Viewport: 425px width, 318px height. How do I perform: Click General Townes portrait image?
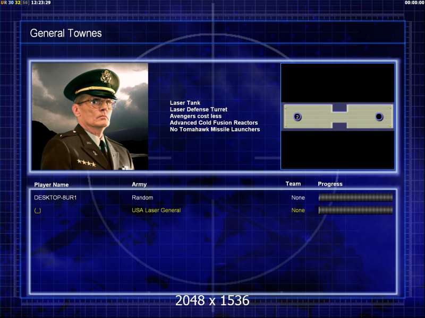pos(90,117)
